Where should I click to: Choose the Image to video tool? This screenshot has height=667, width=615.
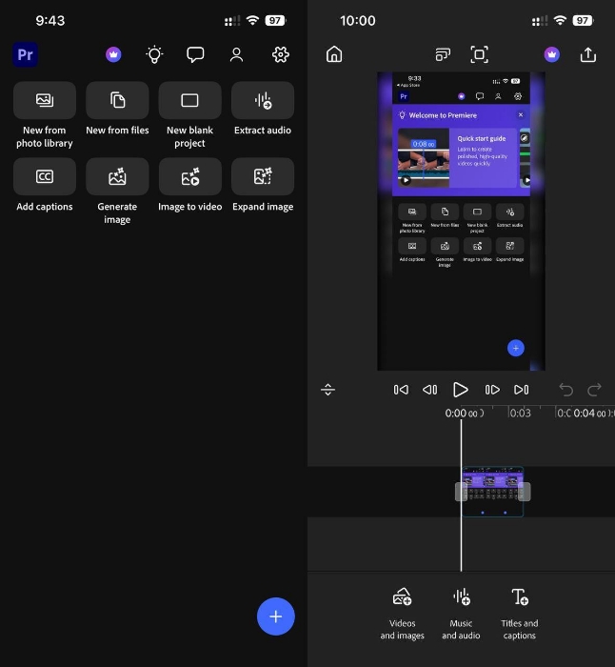[189, 177]
